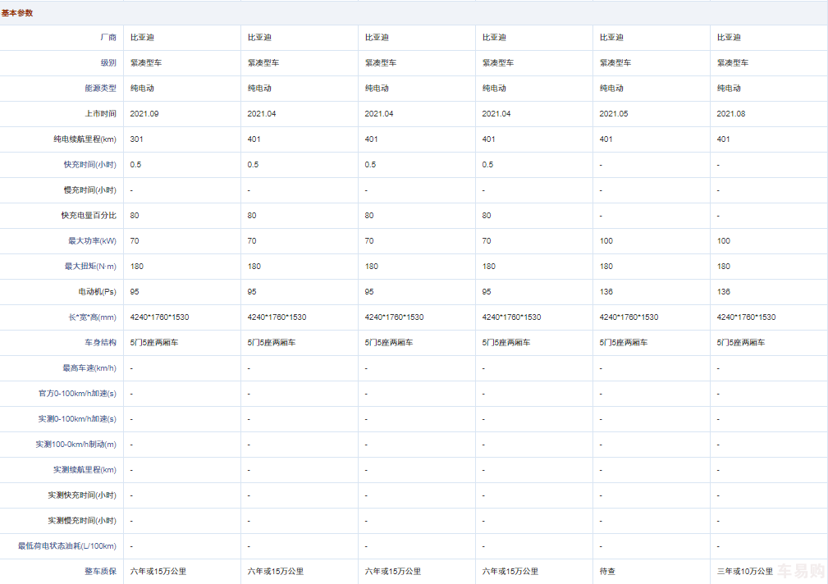The width and height of the screenshot is (828, 584).
Task: Click the 实测快充时间(小时) row label
Action: tap(82, 495)
